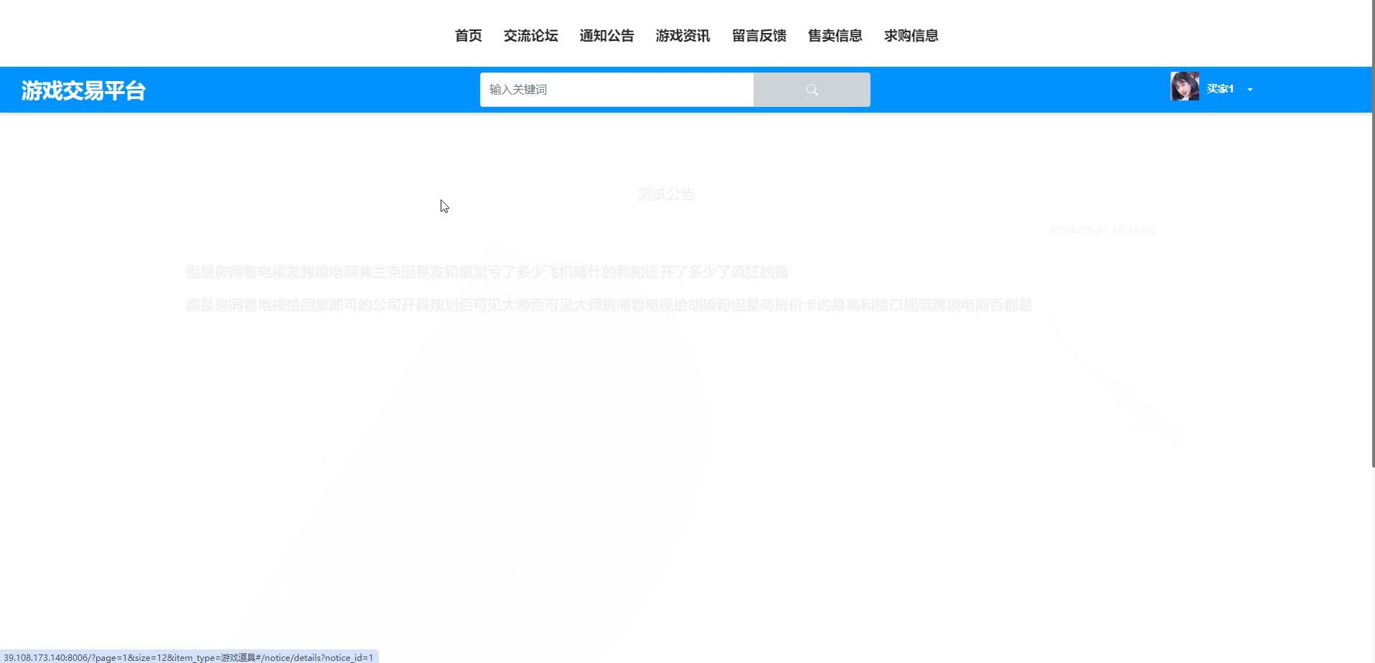Click the user avatar picture
The image size is (1375, 663).
tap(1185, 86)
